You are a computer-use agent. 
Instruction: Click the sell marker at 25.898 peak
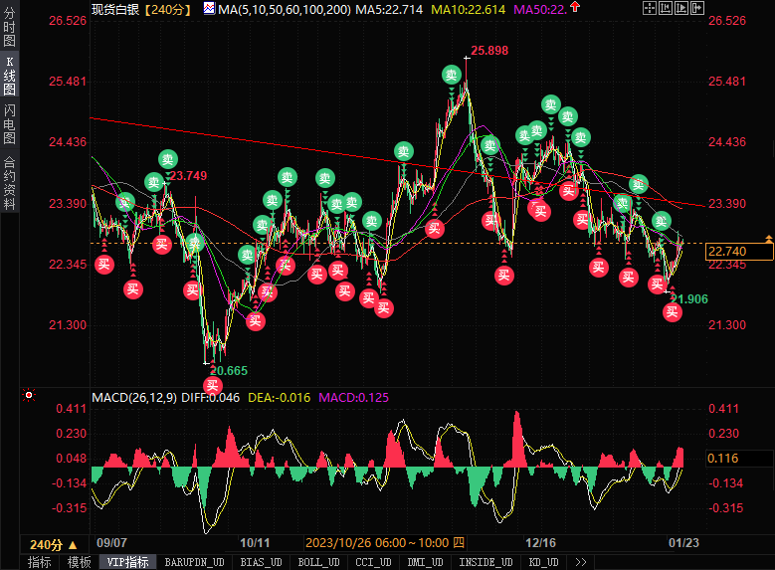coord(452,76)
